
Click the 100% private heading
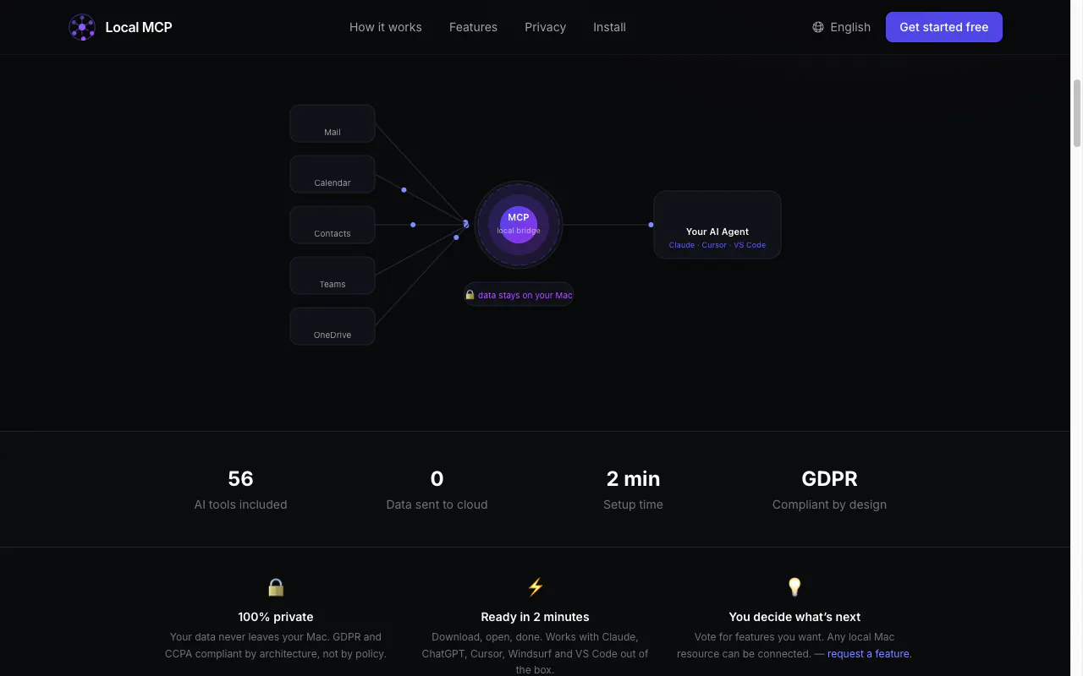pos(276,617)
